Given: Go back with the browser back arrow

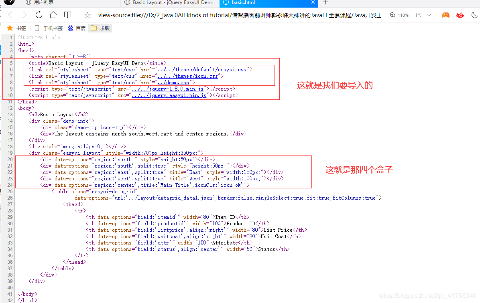Looking at the screenshot, I should pos(10,15).
